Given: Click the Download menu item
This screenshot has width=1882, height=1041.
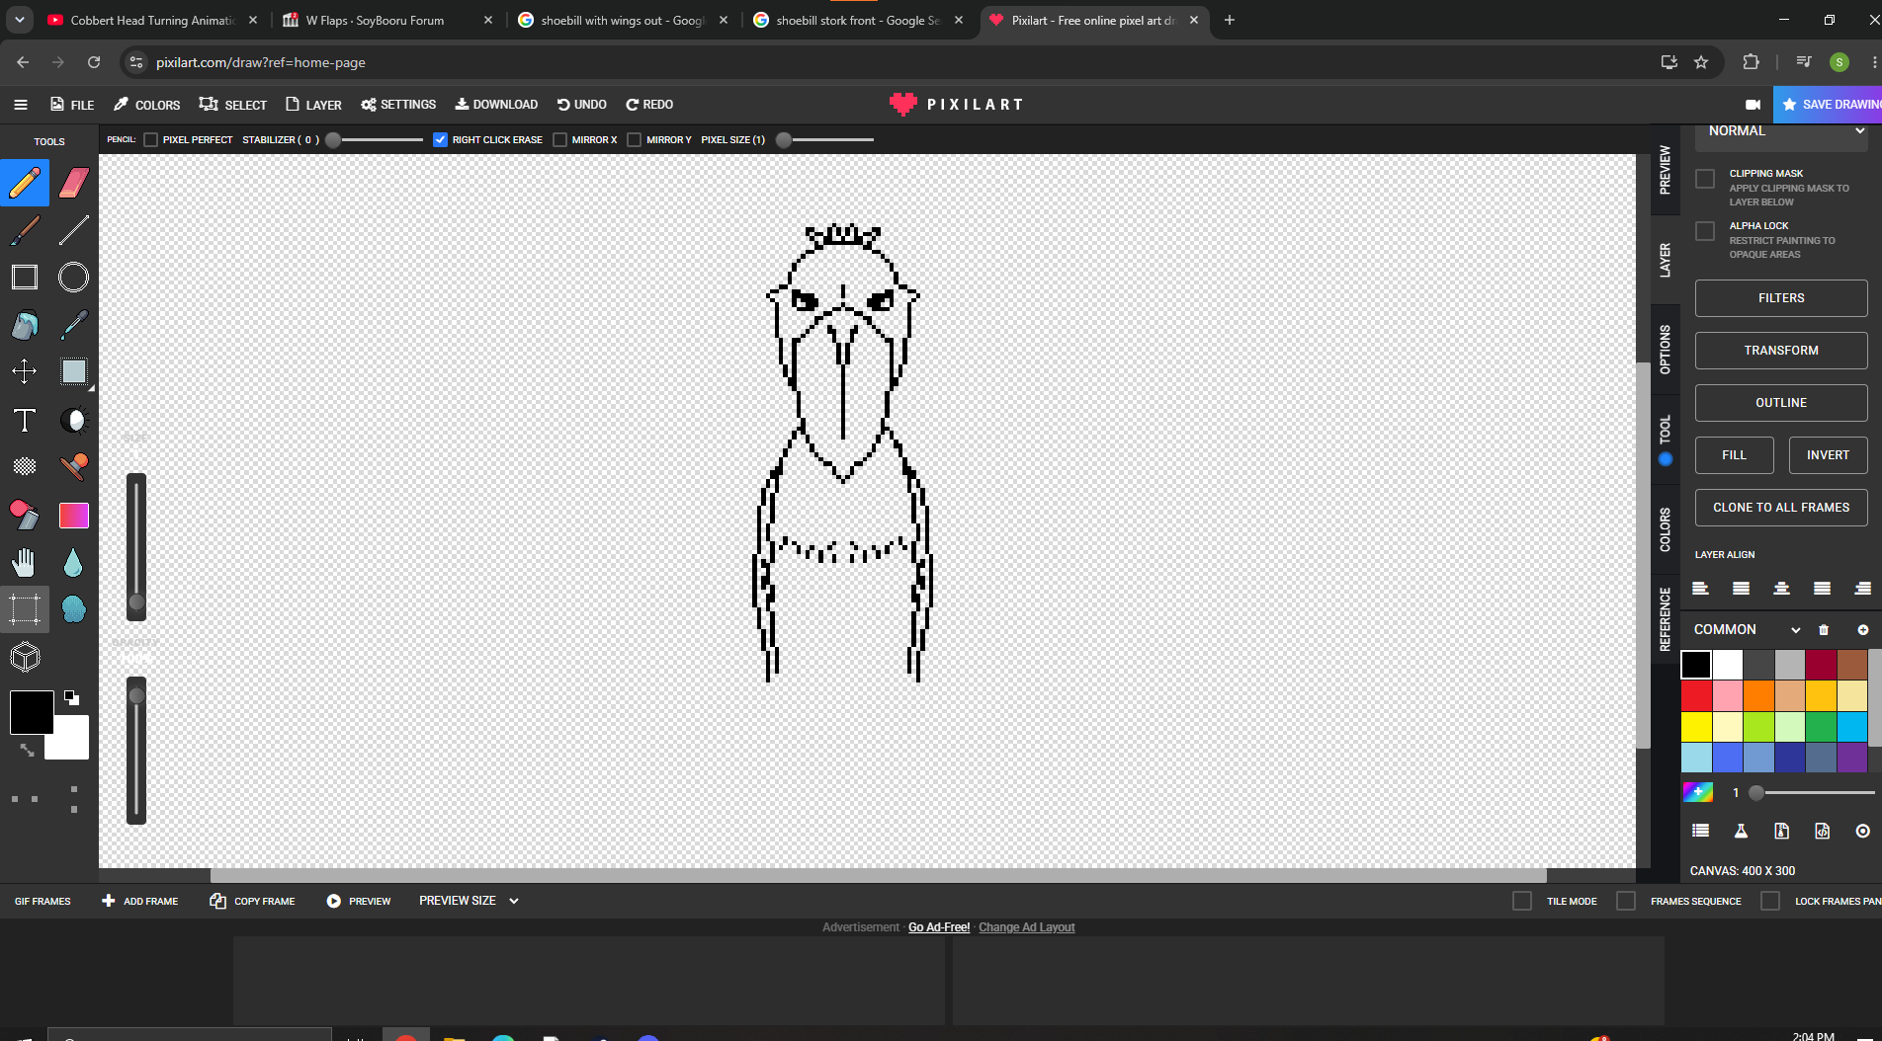Looking at the screenshot, I should tap(496, 105).
